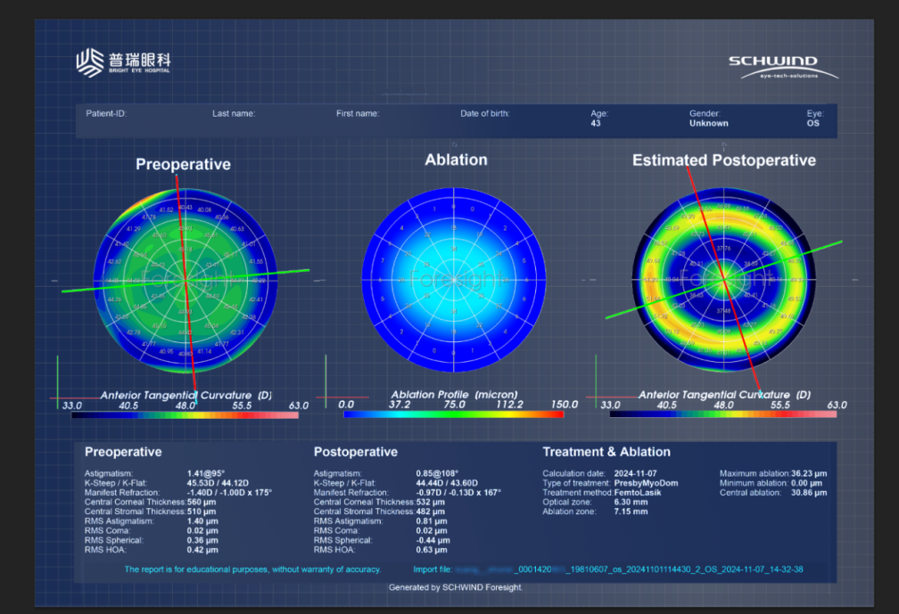Select manifest refraction '-0.97D / -0.13D x 167°'
The image size is (899, 614).
pyautogui.click(x=458, y=493)
